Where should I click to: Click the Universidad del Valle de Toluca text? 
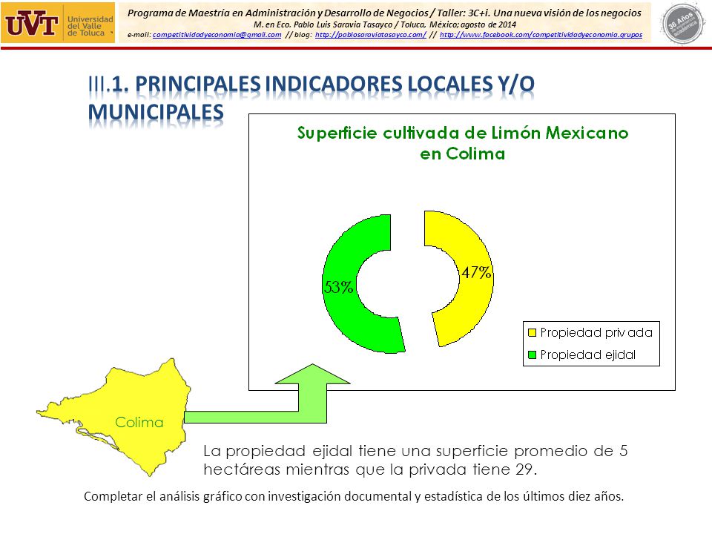point(90,27)
